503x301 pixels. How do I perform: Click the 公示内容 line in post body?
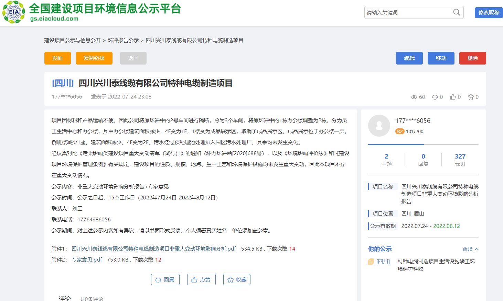point(110,187)
